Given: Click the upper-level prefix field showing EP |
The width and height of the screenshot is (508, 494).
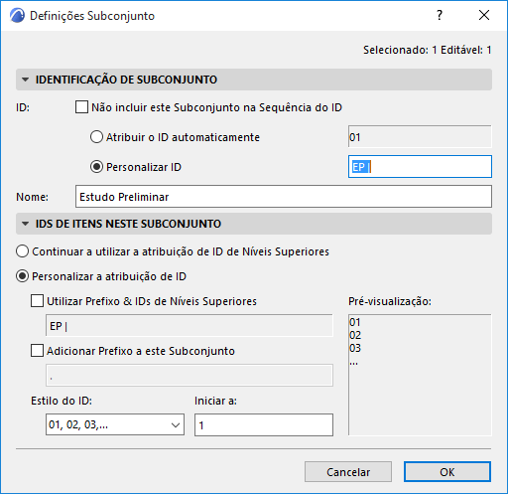Looking at the screenshot, I should [190, 326].
